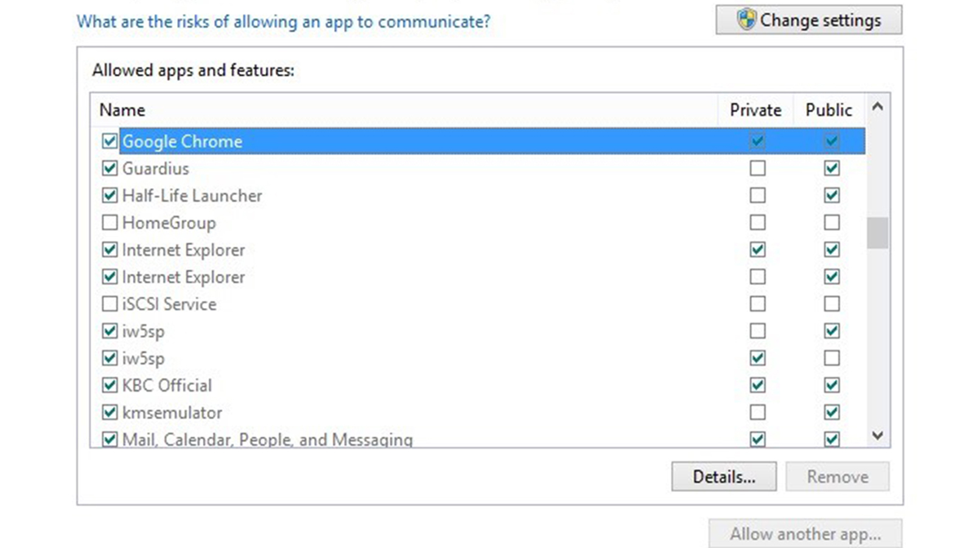974x548 pixels.
Task: Uncheck the Google Chrome enabled checkbox
Action: tap(110, 141)
